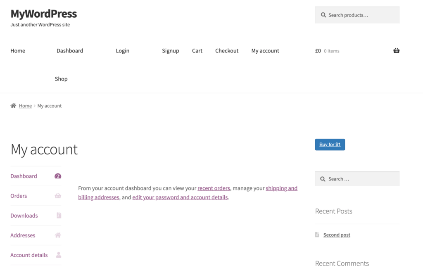Click the basket icon in the header cart
The height and width of the screenshot is (268, 423).
[396, 51]
